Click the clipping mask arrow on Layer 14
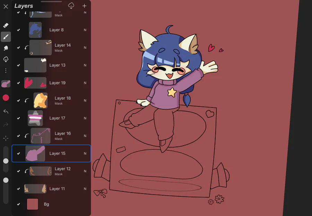The width and height of the screenshot is (312, 216). (27, 48)
